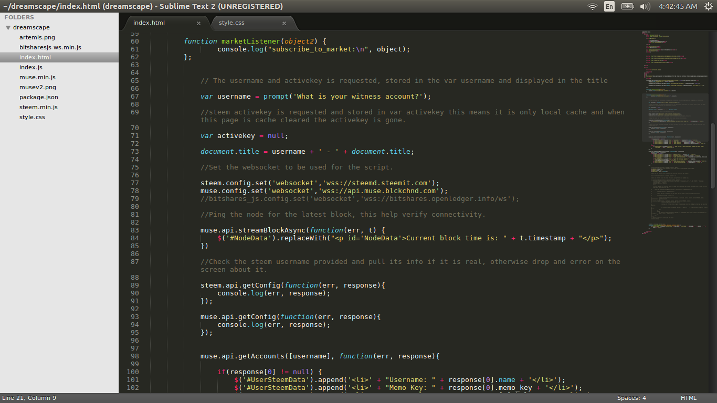Open index.js in the sidebar
Image resolution: width=717 pixels, height=403 pixels.
tap(31, 67)
